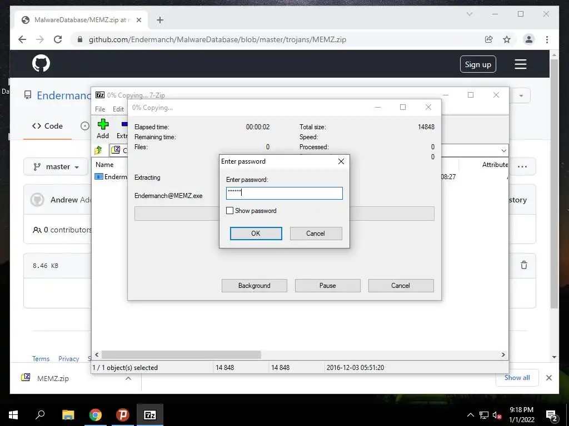Confirm password with OK button
This screenshot has width=569, height=426.
coord(256,234)
